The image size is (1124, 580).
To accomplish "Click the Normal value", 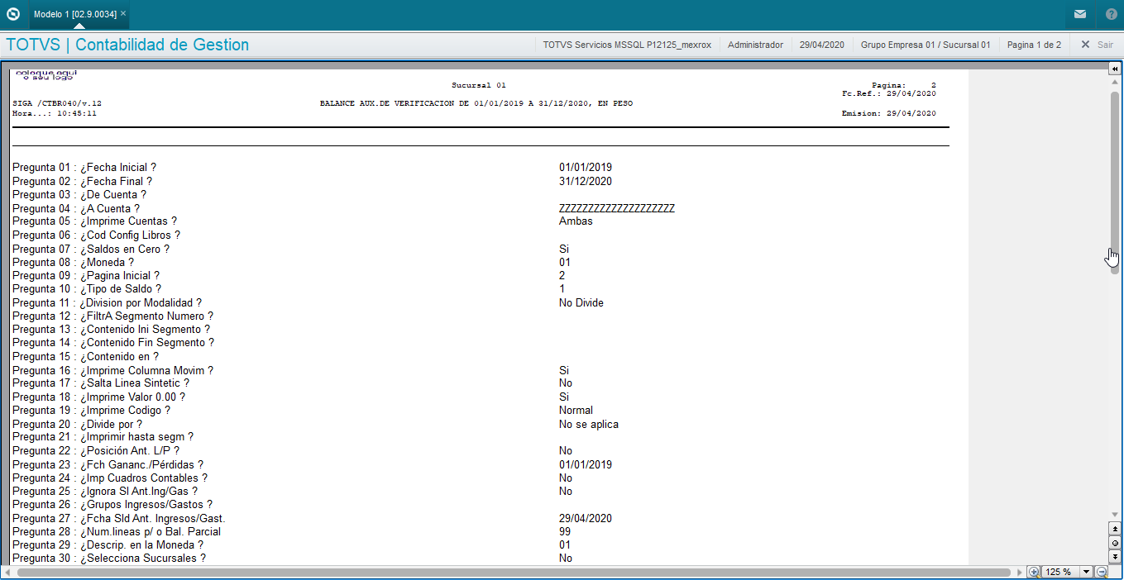I will pos(576,411).
